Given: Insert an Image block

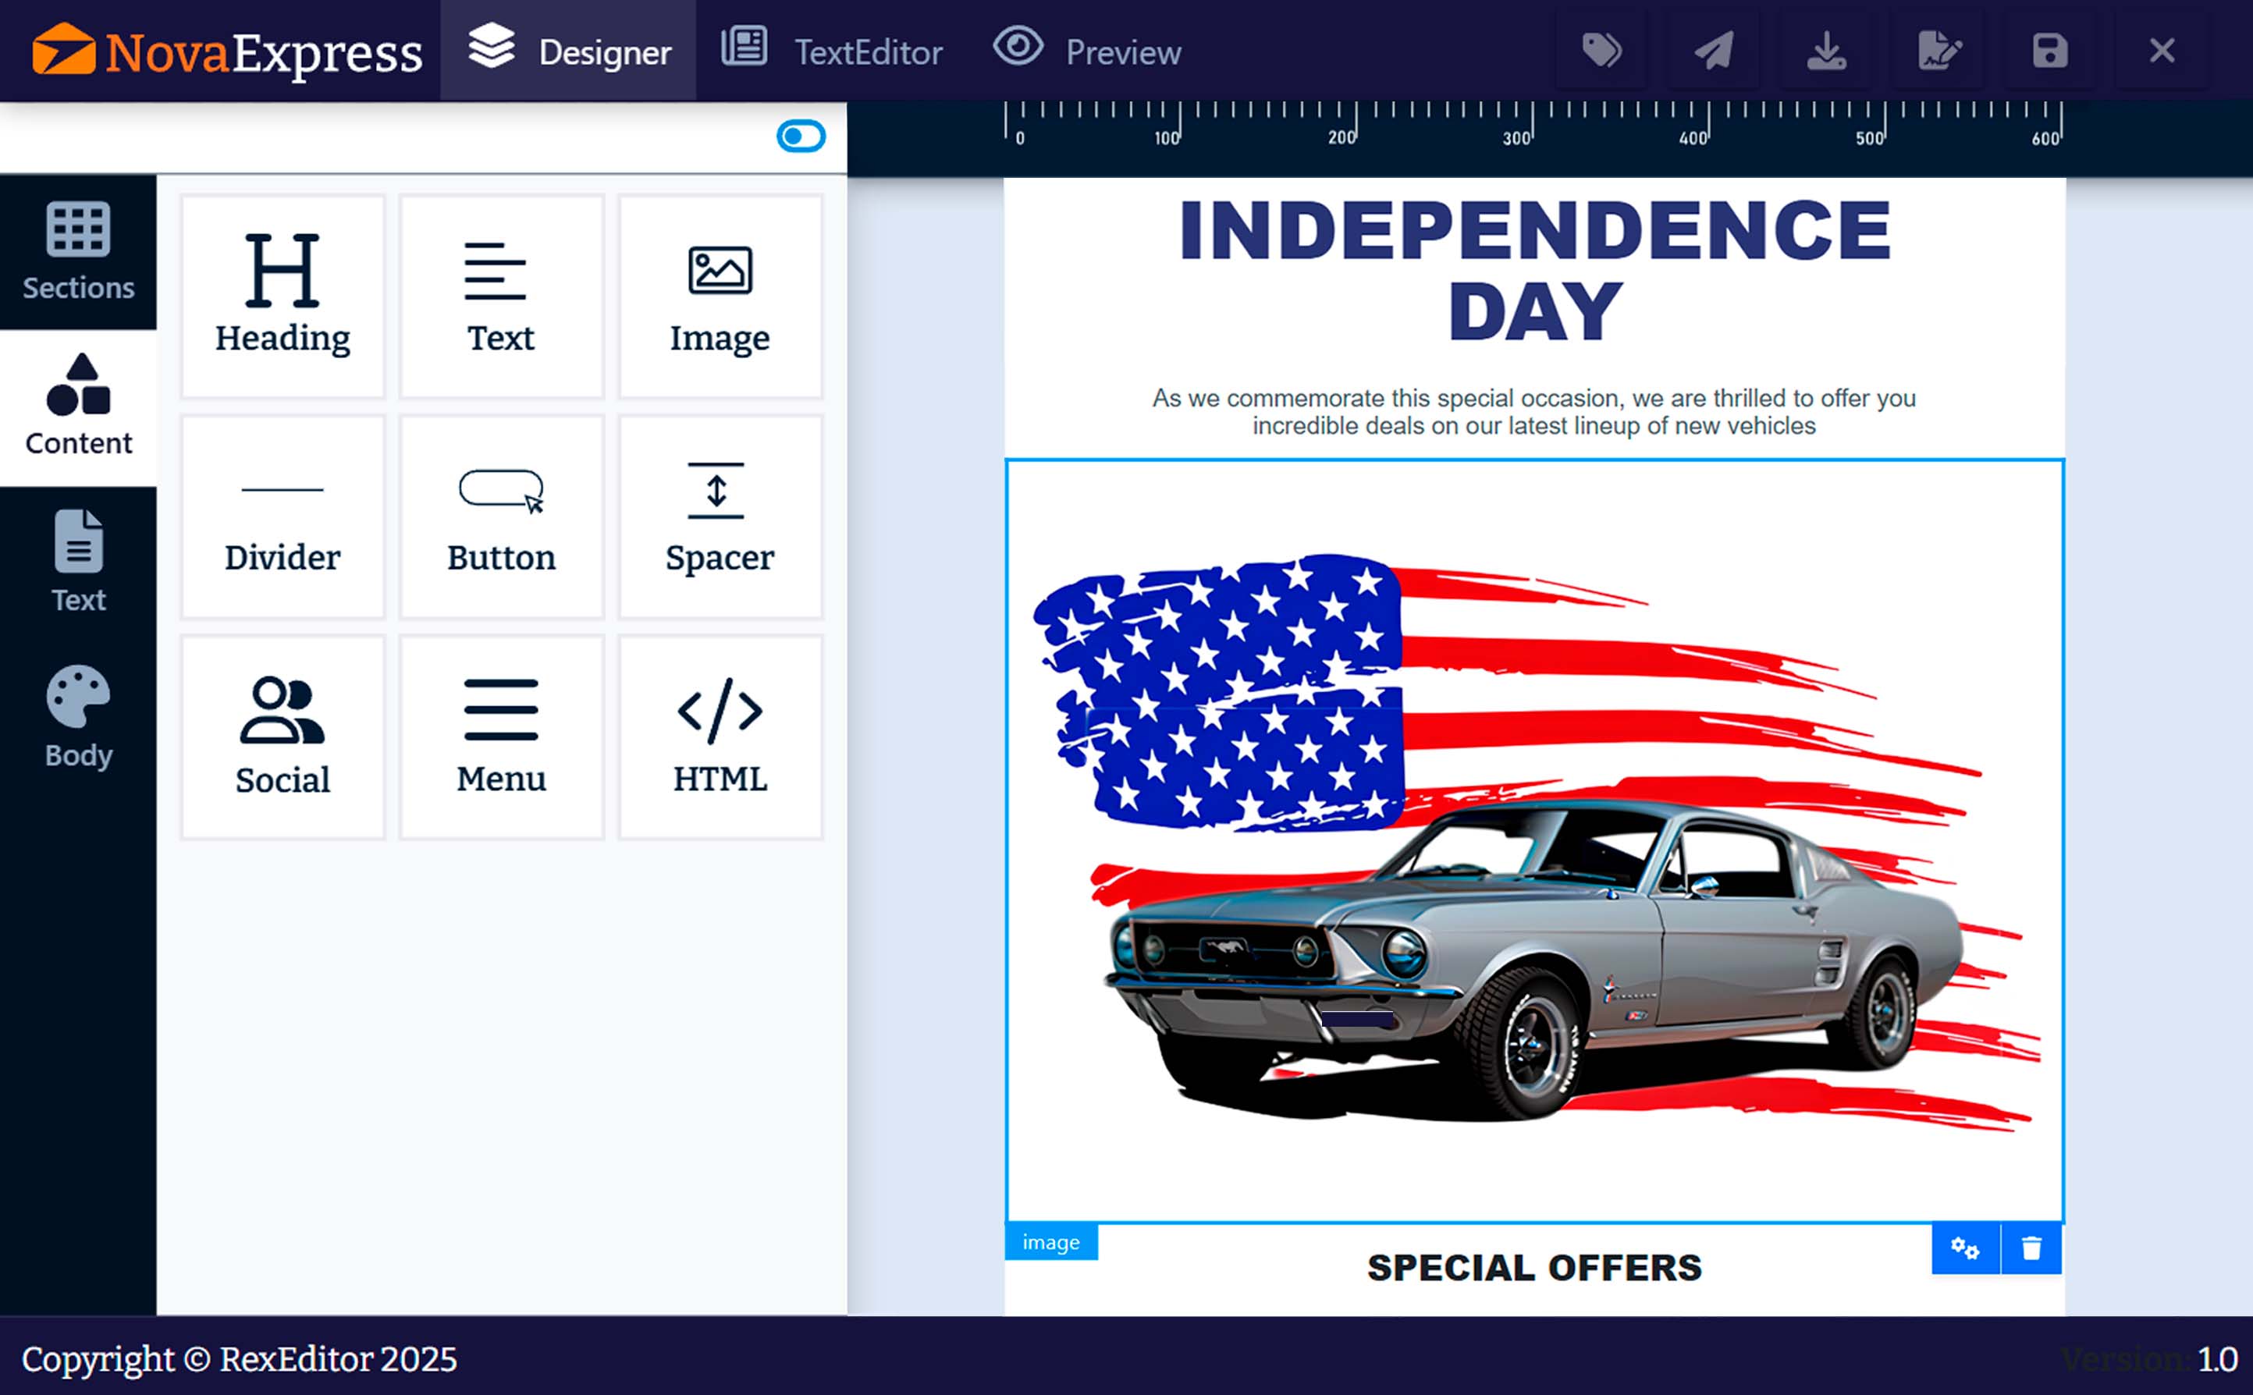Looking at the screenshot, I should point(720,293).
